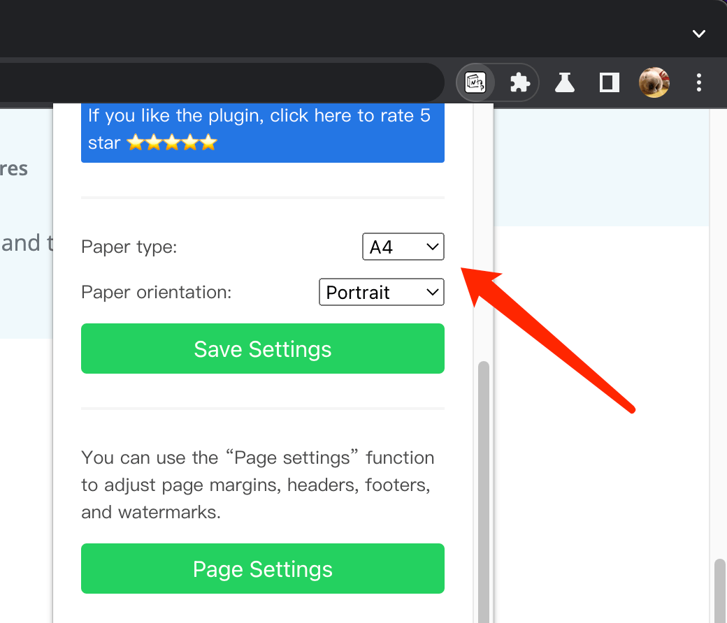Open the side panel square icon

click(608, 82)
